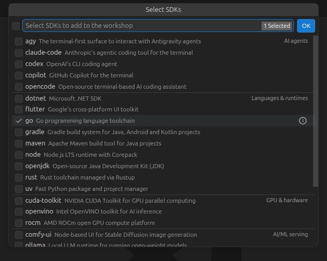Click 'Node-based UI for Stable Diffusion' text

pos(125,235)
